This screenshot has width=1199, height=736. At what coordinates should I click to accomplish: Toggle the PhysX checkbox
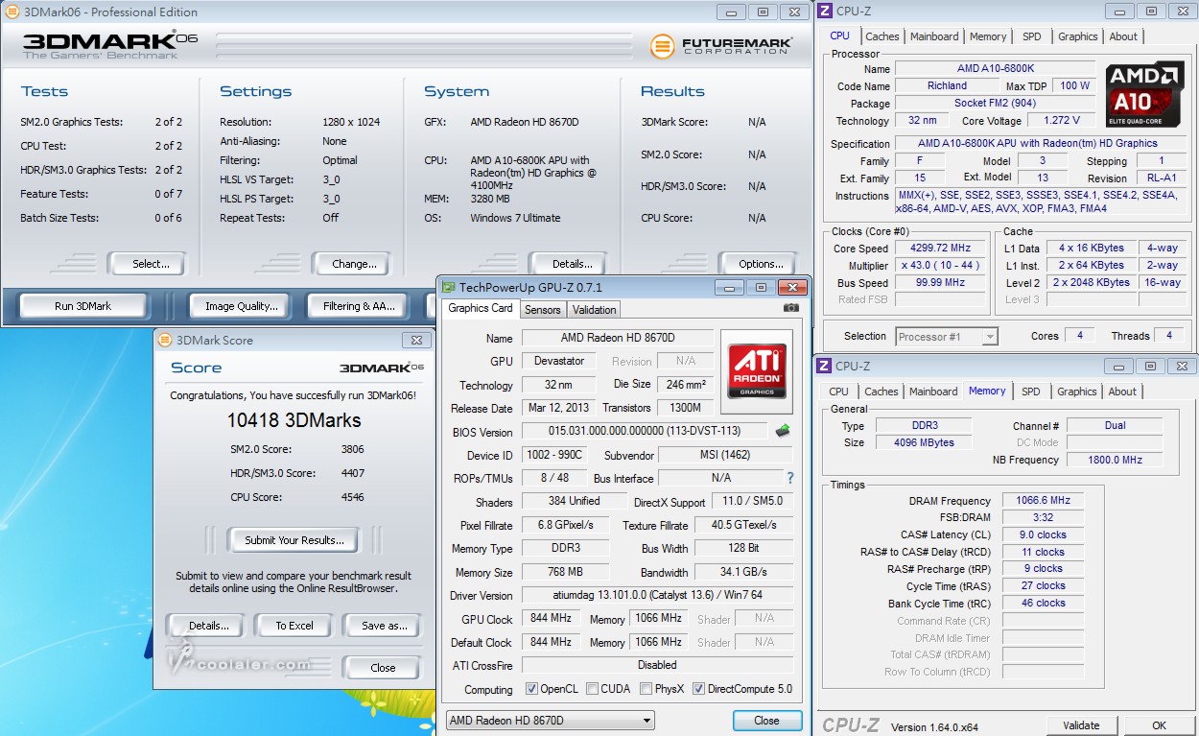pos(646,689)
